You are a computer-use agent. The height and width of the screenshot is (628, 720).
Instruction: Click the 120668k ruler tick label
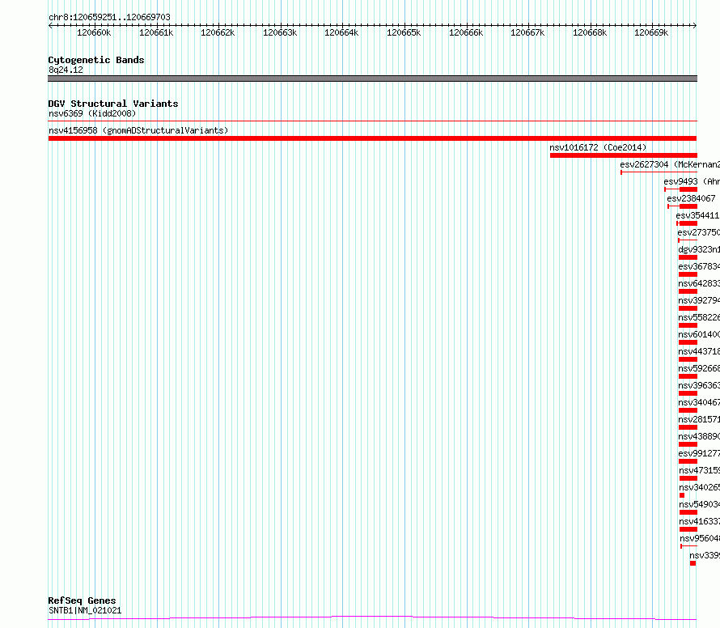click(x=590, y=32)
